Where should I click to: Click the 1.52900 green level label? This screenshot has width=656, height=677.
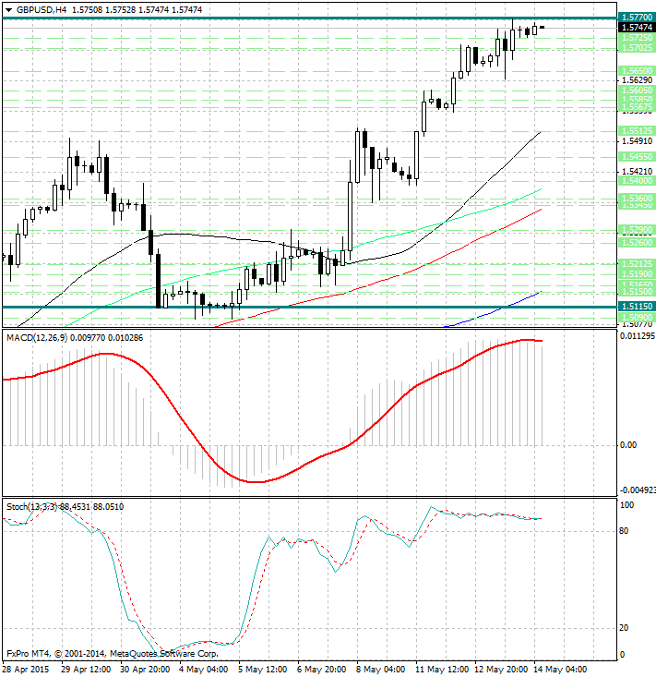point(637,230)
